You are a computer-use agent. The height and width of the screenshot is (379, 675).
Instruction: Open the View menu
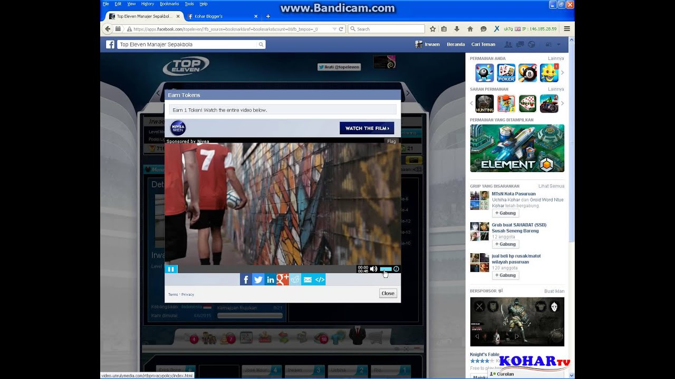131,4
